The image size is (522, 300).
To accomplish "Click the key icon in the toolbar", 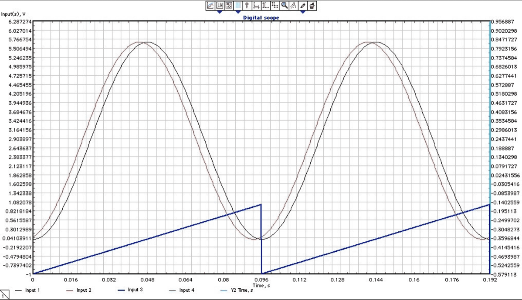I will pos(247,6).
